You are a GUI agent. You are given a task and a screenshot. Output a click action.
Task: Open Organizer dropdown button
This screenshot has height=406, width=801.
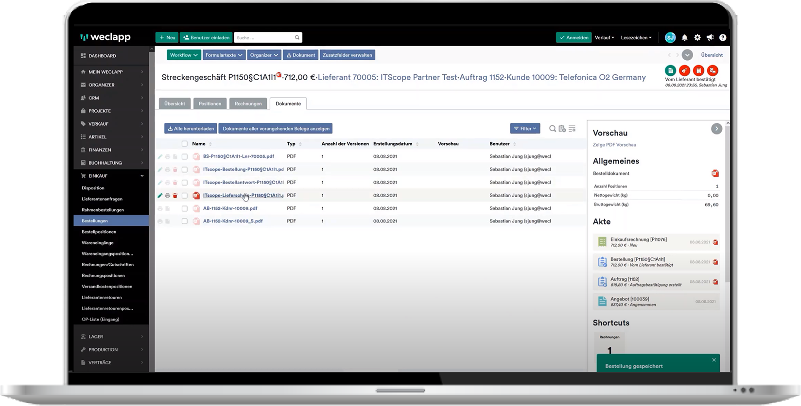tap(264, 55)
